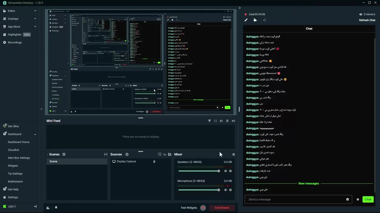The image size is (380, 213).
Task: Go to Dashboard Home
Action: click(19, 142)
